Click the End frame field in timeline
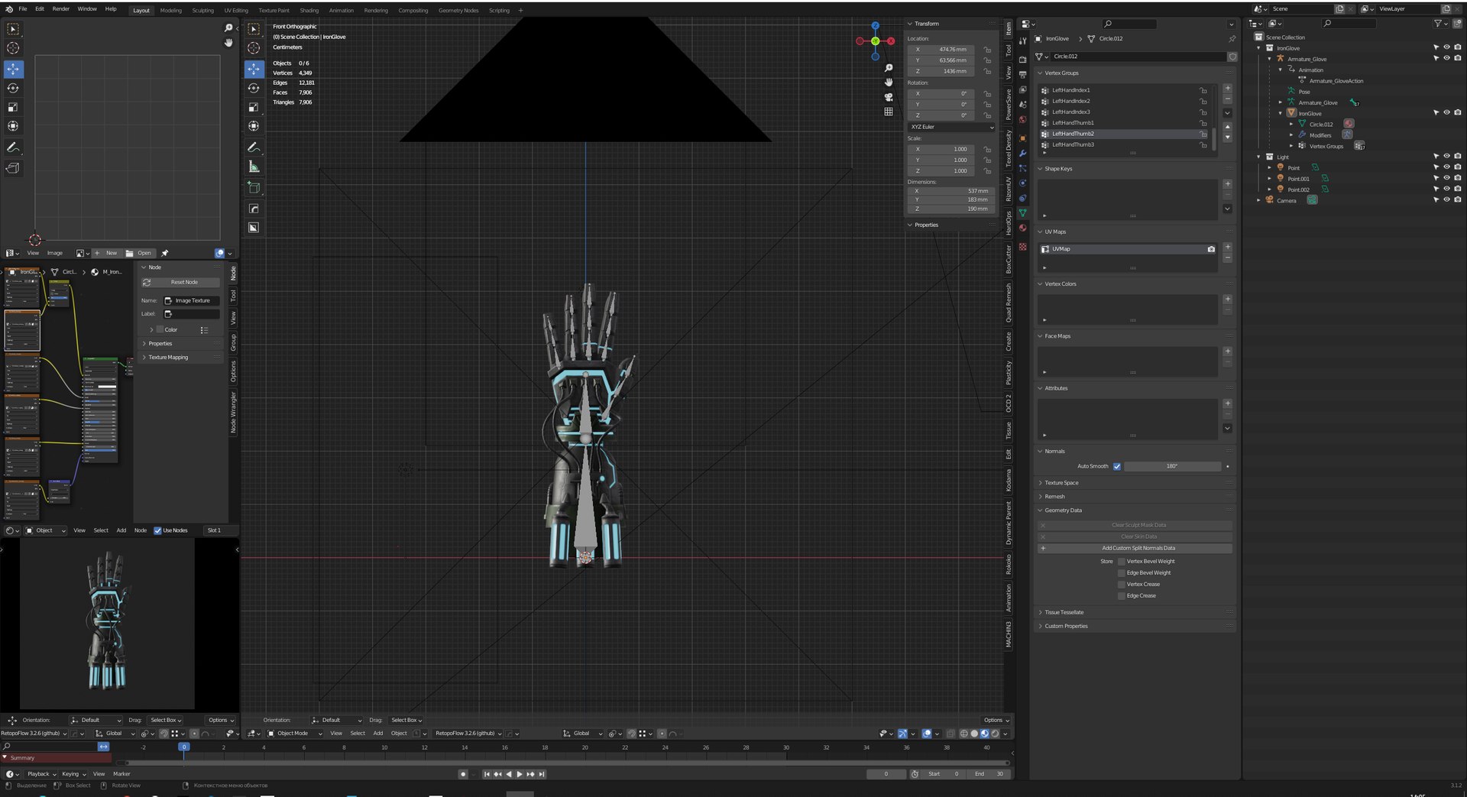This screenshot has height=797, width=1467. pos(988,774)
